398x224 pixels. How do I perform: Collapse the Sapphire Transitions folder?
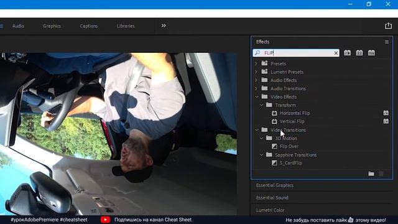(x=261, y=155)
